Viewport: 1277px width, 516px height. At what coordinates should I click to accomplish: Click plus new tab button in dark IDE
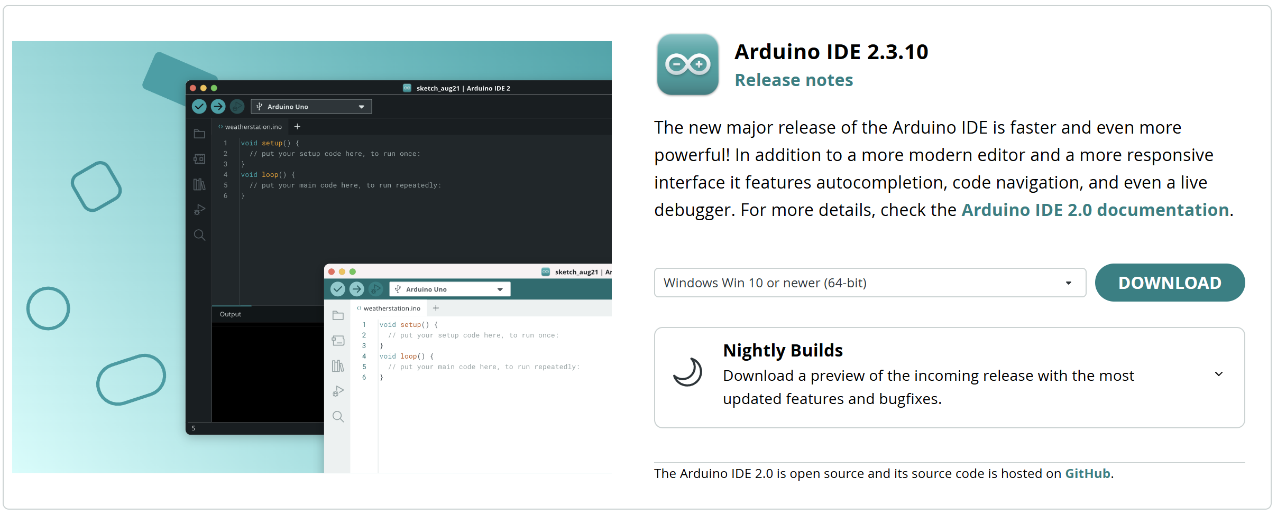pos(297,127)
